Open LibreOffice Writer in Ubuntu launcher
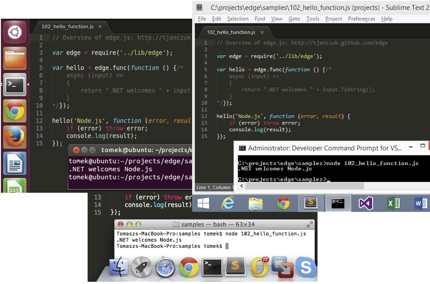 pyautogui.click(x=15, y=163)
